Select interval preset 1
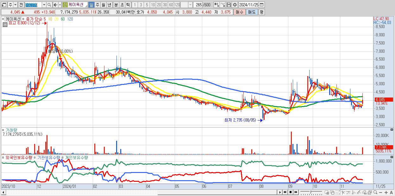Viewport: 395px width, 196px height. [135, 5]
